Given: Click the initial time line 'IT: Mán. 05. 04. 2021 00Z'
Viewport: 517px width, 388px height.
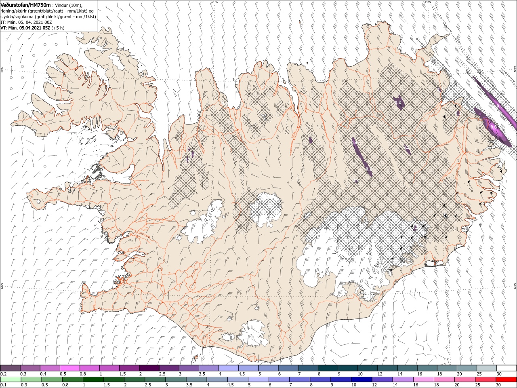Looking at the screenshot, I should (x=25, y=22).
